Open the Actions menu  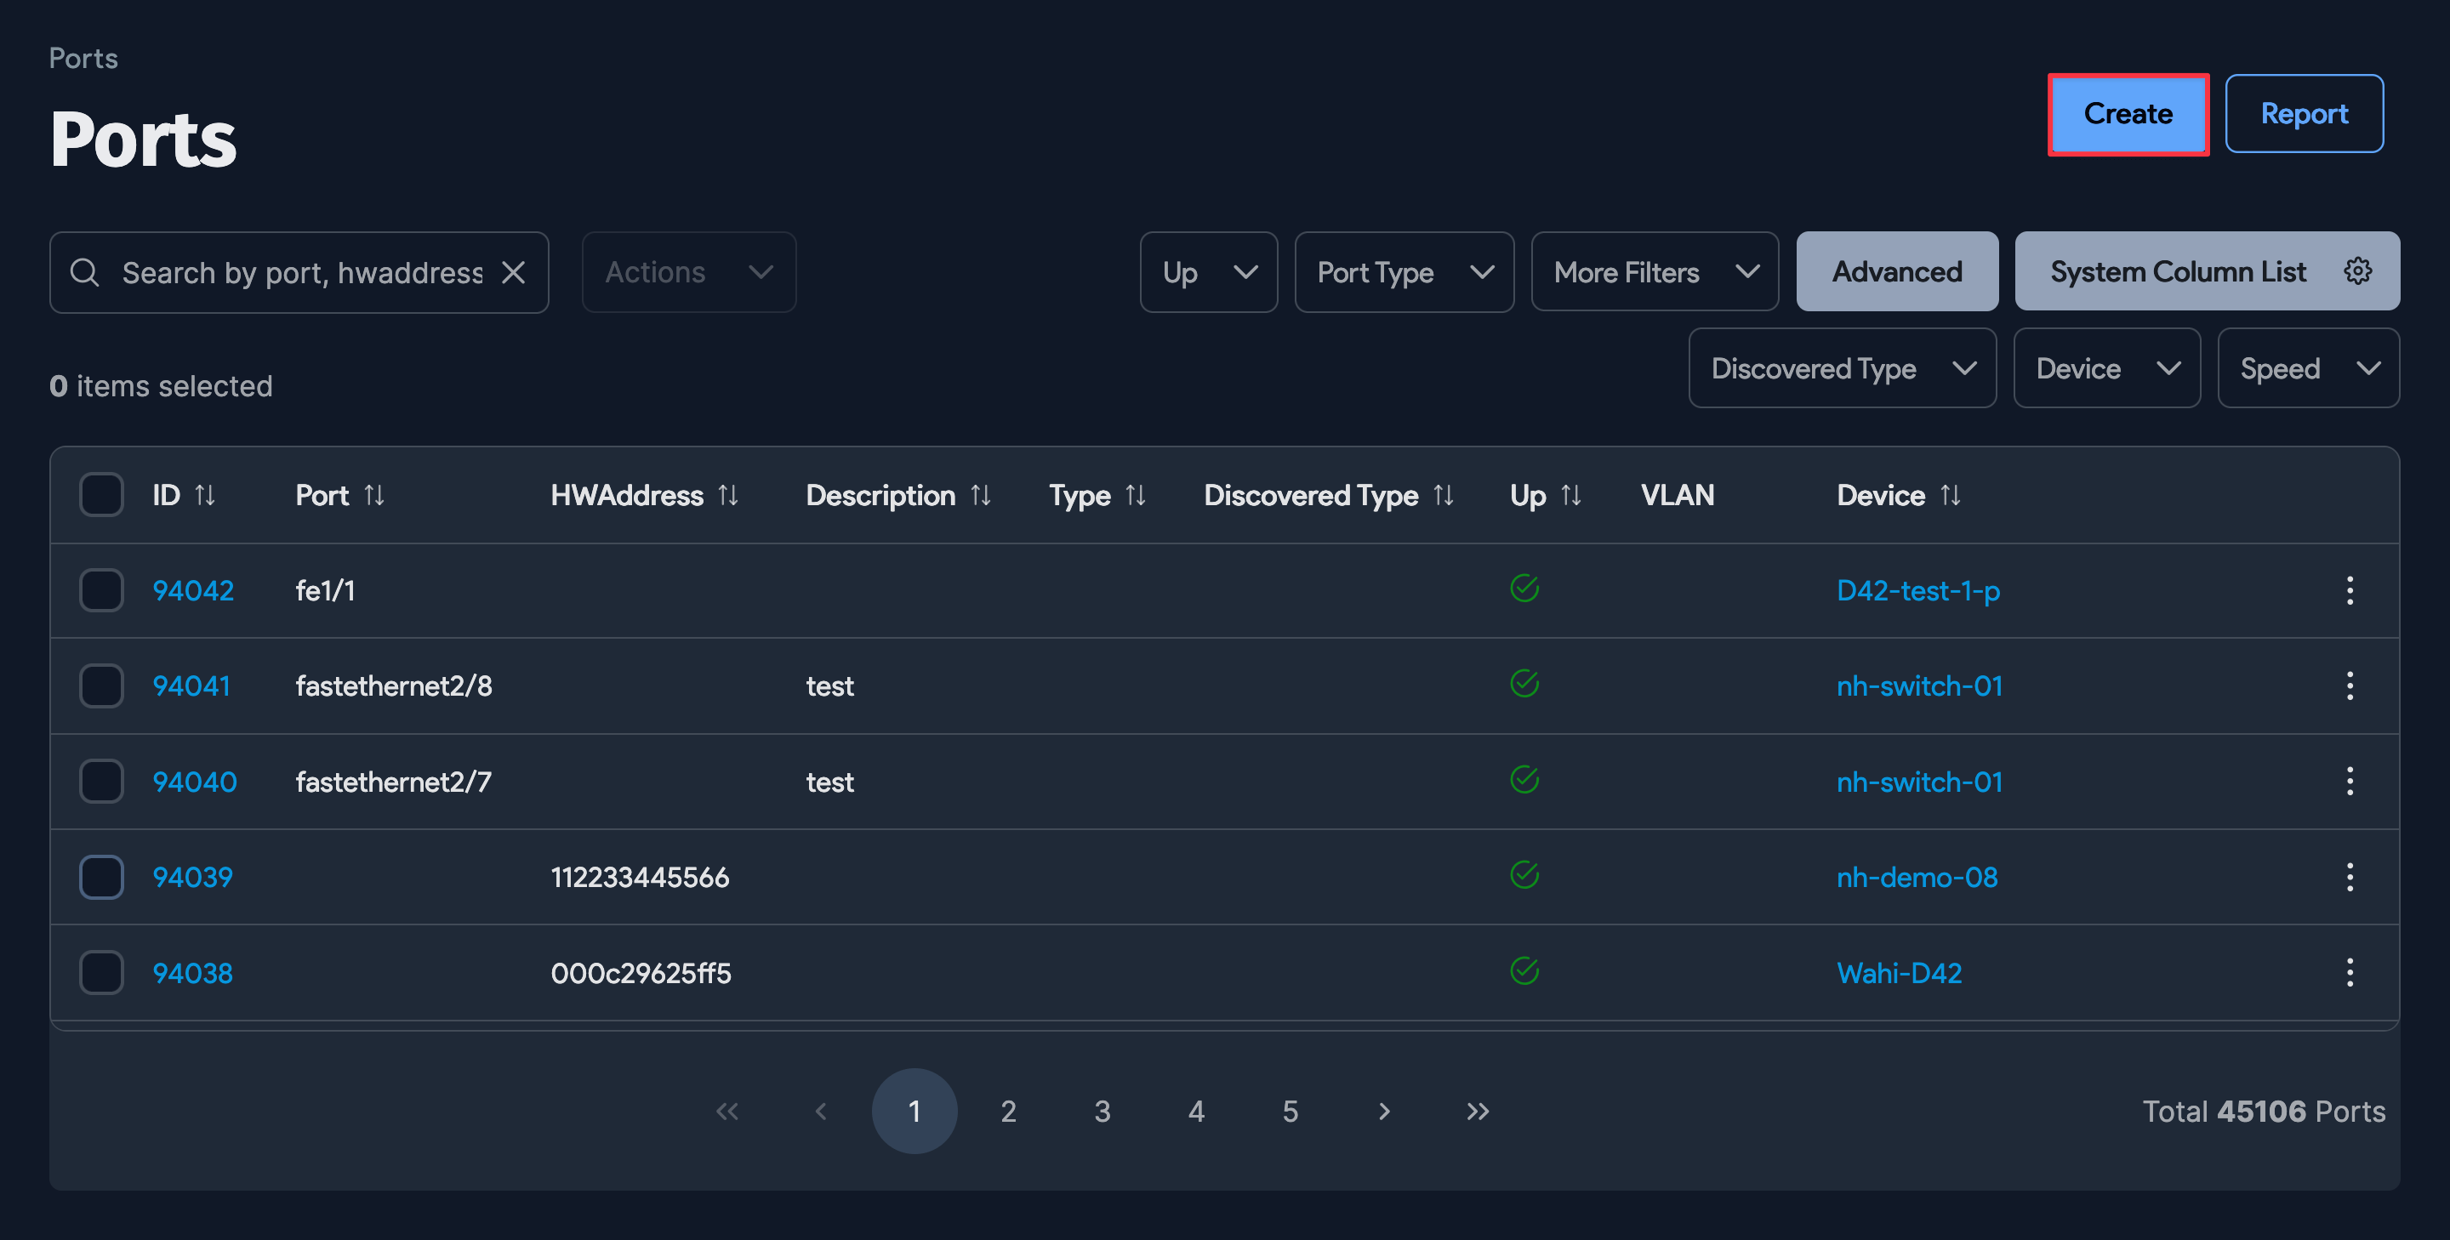(687, 272)
